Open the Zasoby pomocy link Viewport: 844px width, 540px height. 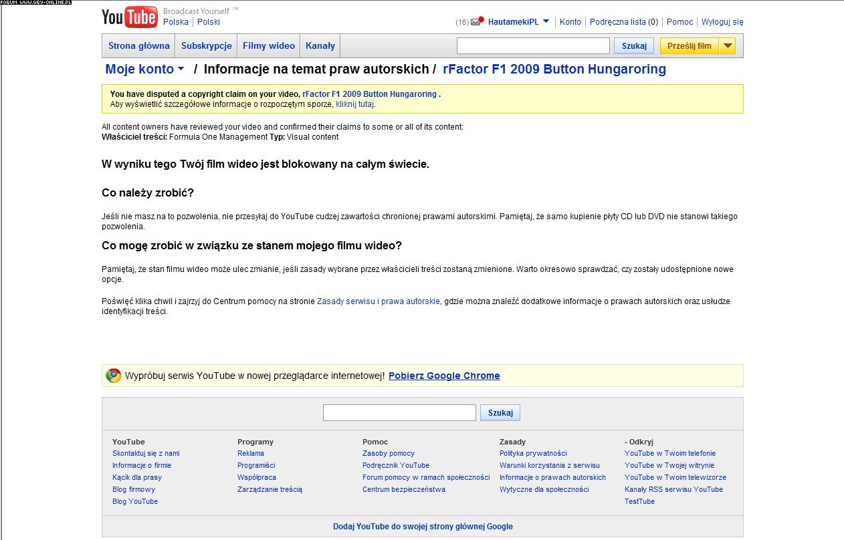[389, 453]
